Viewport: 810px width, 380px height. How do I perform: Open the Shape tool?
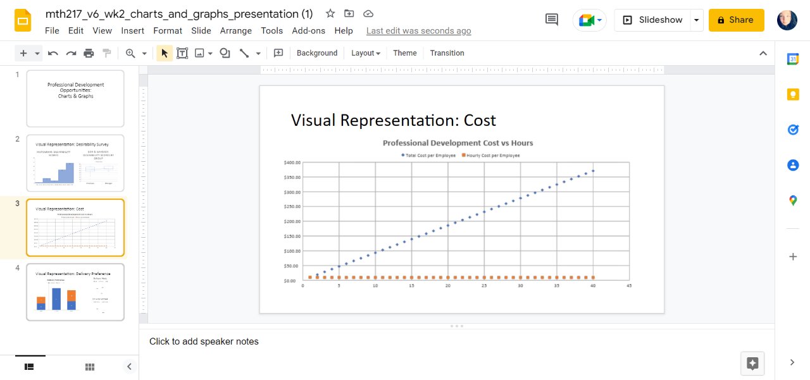(225, 53)
